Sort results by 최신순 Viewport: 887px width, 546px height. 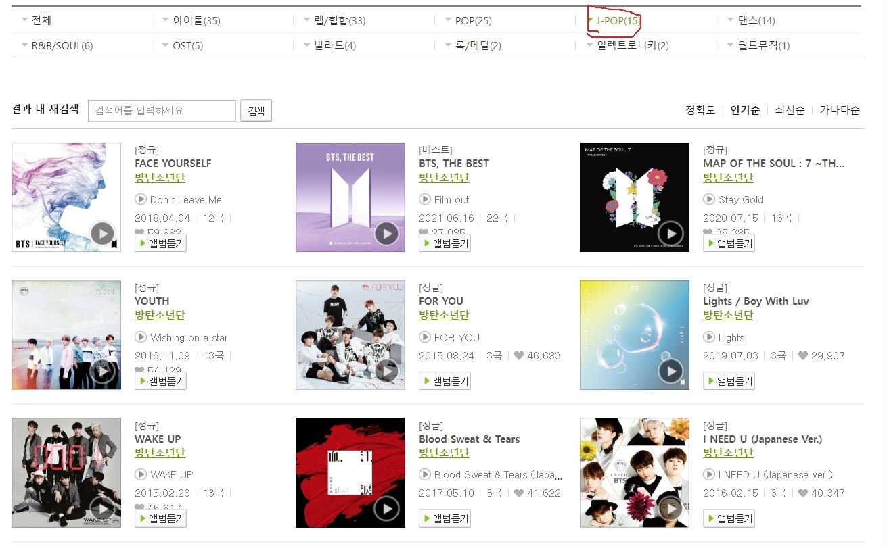coord(790,110)
